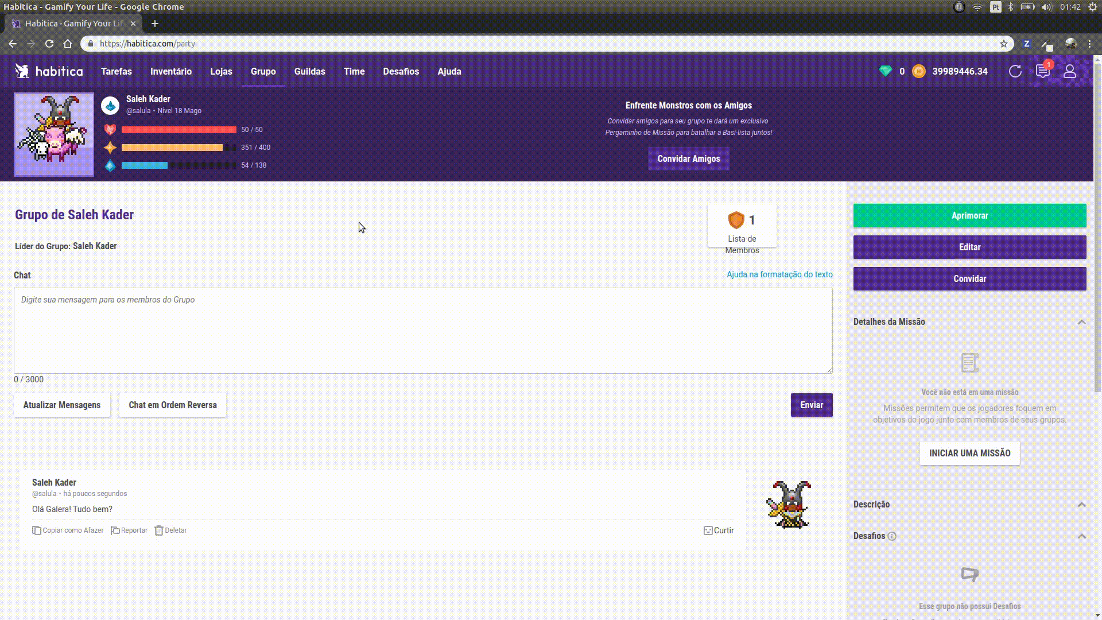Reload the page in Chrome
Screen dimensions: 1102x620
click(x=49, y=44)
